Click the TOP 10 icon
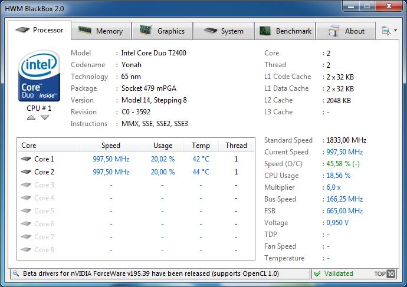The height and width of the screenshot is (287, 407). tap(385, 274)
